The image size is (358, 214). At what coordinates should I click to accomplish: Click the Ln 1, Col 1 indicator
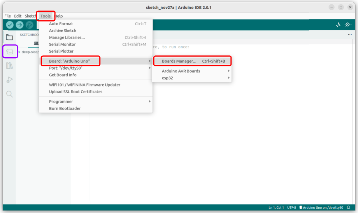click(x=276, y=207)
